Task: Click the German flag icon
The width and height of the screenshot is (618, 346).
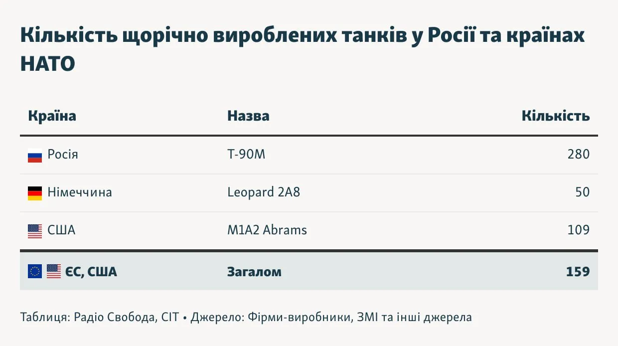Action: pos(35,193)
